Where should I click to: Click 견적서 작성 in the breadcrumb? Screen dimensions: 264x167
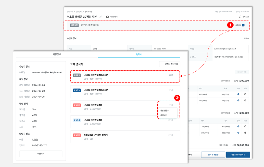tap(88, 11)
